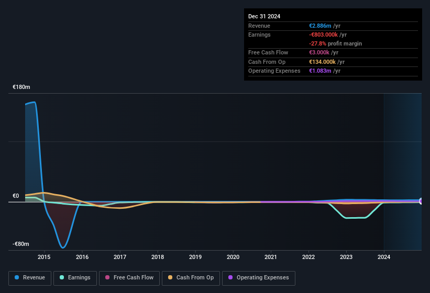Image resolution: width=430 pixels, height=293 pixels.
Task: Toggle the Operating Expenses legend button
Action: (x=259, y=278)
